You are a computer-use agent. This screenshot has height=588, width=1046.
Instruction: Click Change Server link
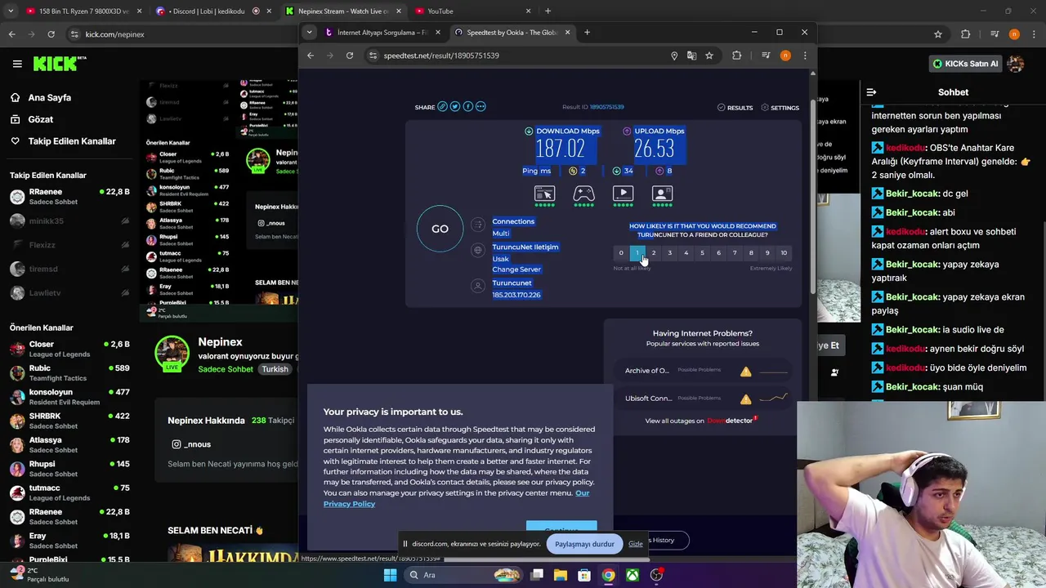[516, 269]
